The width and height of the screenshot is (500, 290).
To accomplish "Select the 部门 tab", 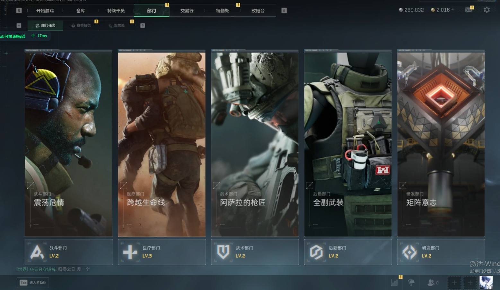I will [152, 11].
